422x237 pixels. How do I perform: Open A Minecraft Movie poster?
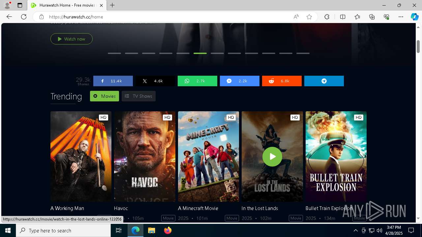click(x=208, y=156)
